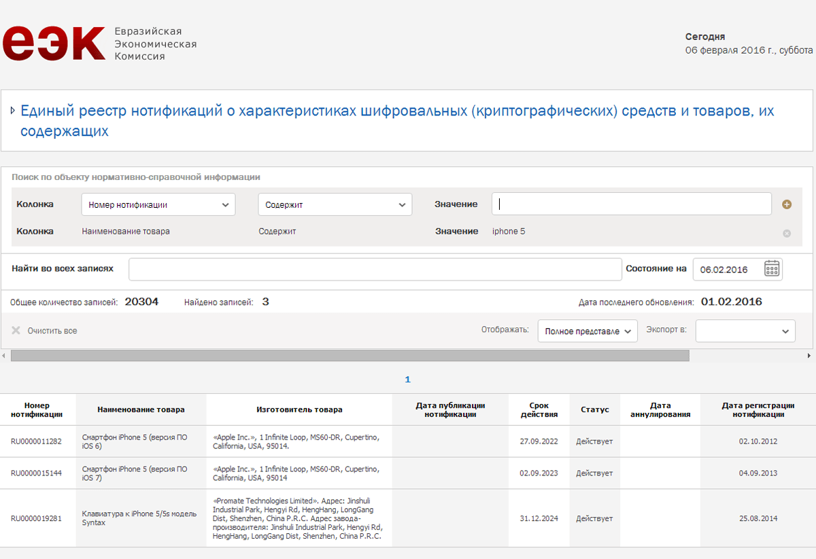Click expiry date 27.09.2022
The image size is (816, 559).
click(539, 441)
